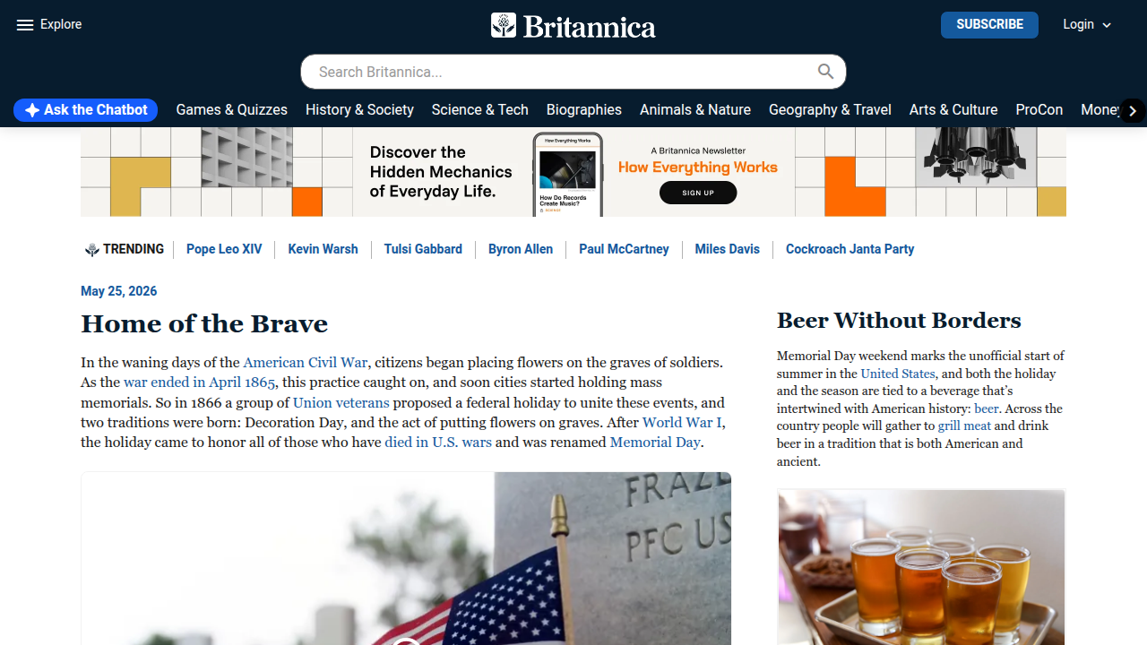1147x645 pixels.
Task: Click the How Everything Works newsletter title
Action: [698, 168]
